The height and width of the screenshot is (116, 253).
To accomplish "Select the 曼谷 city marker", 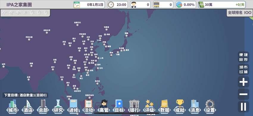I will click(68, 85).
